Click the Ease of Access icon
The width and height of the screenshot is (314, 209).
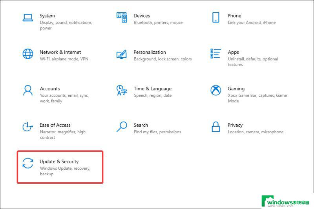click(x=27, y=127)
